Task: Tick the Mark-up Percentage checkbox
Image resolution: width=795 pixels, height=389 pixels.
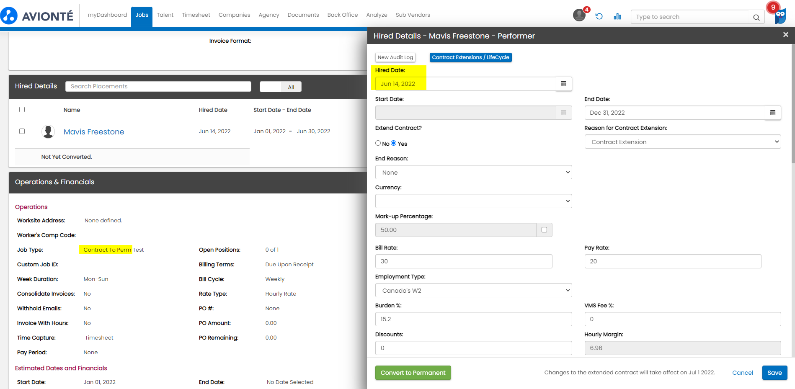Action: coord(544,230)
